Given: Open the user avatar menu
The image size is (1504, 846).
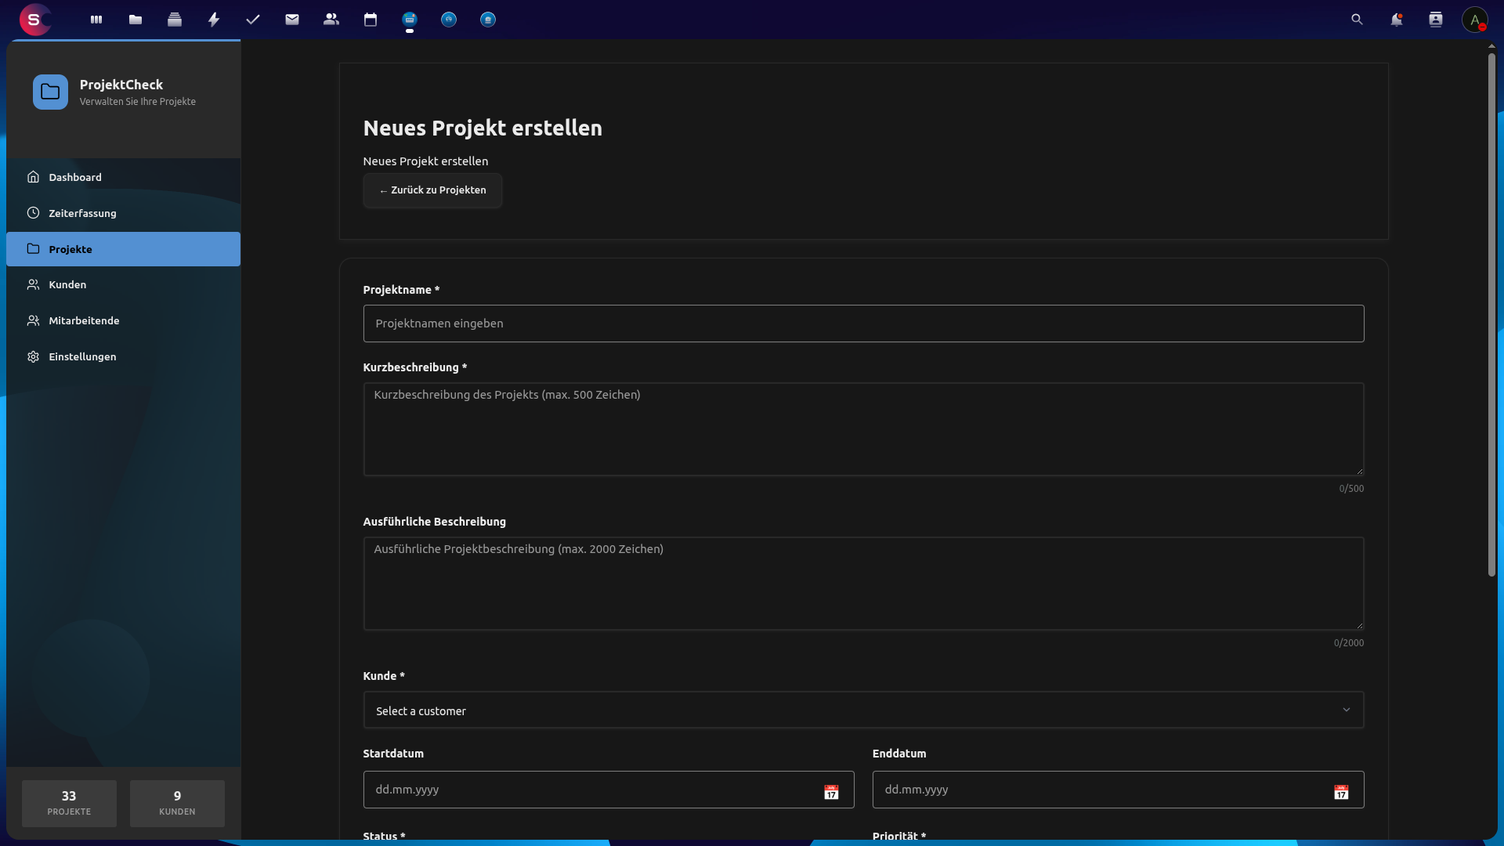Looking at the screenshot, I should tap(1476, 20).
